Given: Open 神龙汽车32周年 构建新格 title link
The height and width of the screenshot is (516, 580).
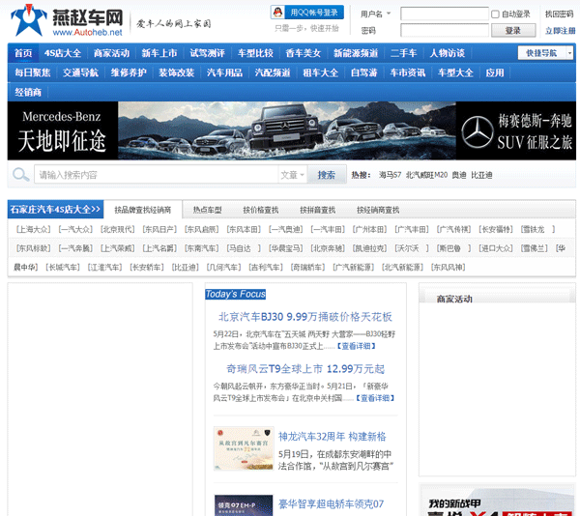Looking at the screenshot, I should pyautogui.click(x=333, y=437).
